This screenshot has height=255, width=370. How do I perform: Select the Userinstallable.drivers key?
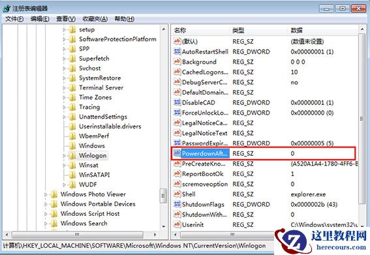coord(110,127)
